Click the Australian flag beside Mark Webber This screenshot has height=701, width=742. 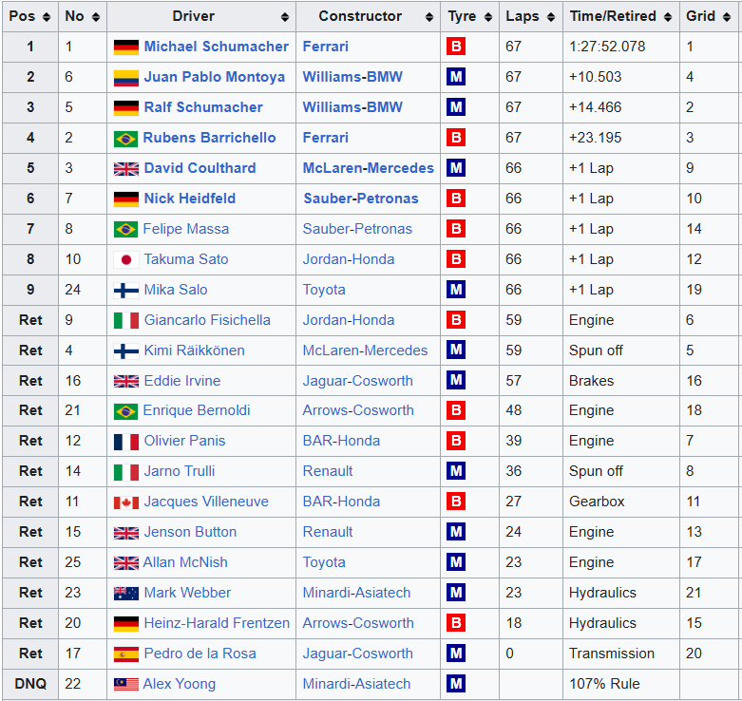coord(126,593)
